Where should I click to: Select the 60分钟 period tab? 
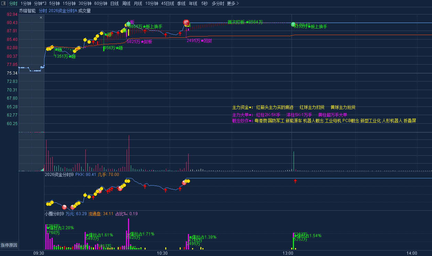pyautogui.click(x=101, y=3)
